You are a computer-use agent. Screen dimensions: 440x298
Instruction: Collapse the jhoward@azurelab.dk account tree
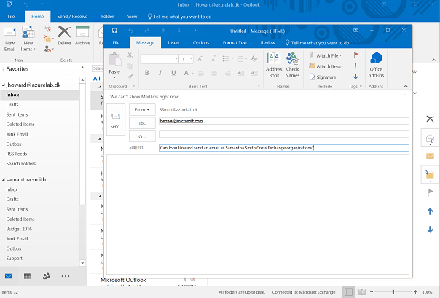coord(4,85)
